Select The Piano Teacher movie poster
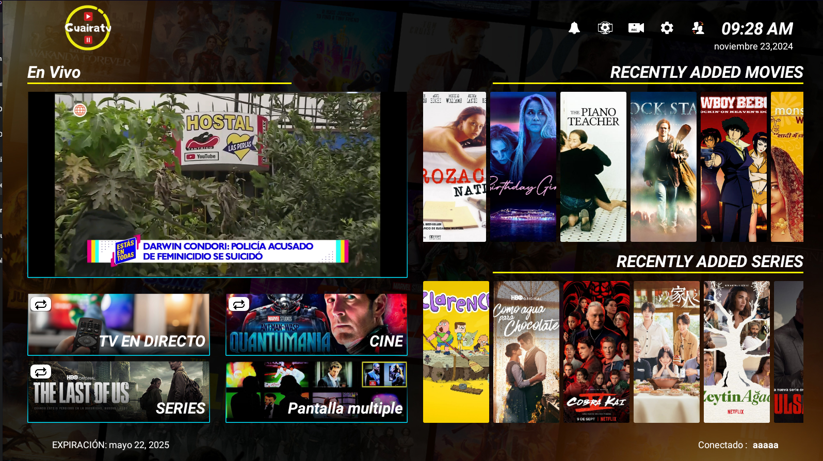The image size is (823, 461). pos(593,167)
